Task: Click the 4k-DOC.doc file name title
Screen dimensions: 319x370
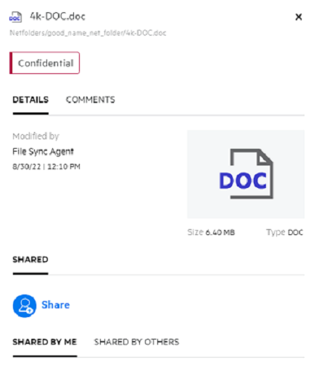Action: click(x=57, y=17)
